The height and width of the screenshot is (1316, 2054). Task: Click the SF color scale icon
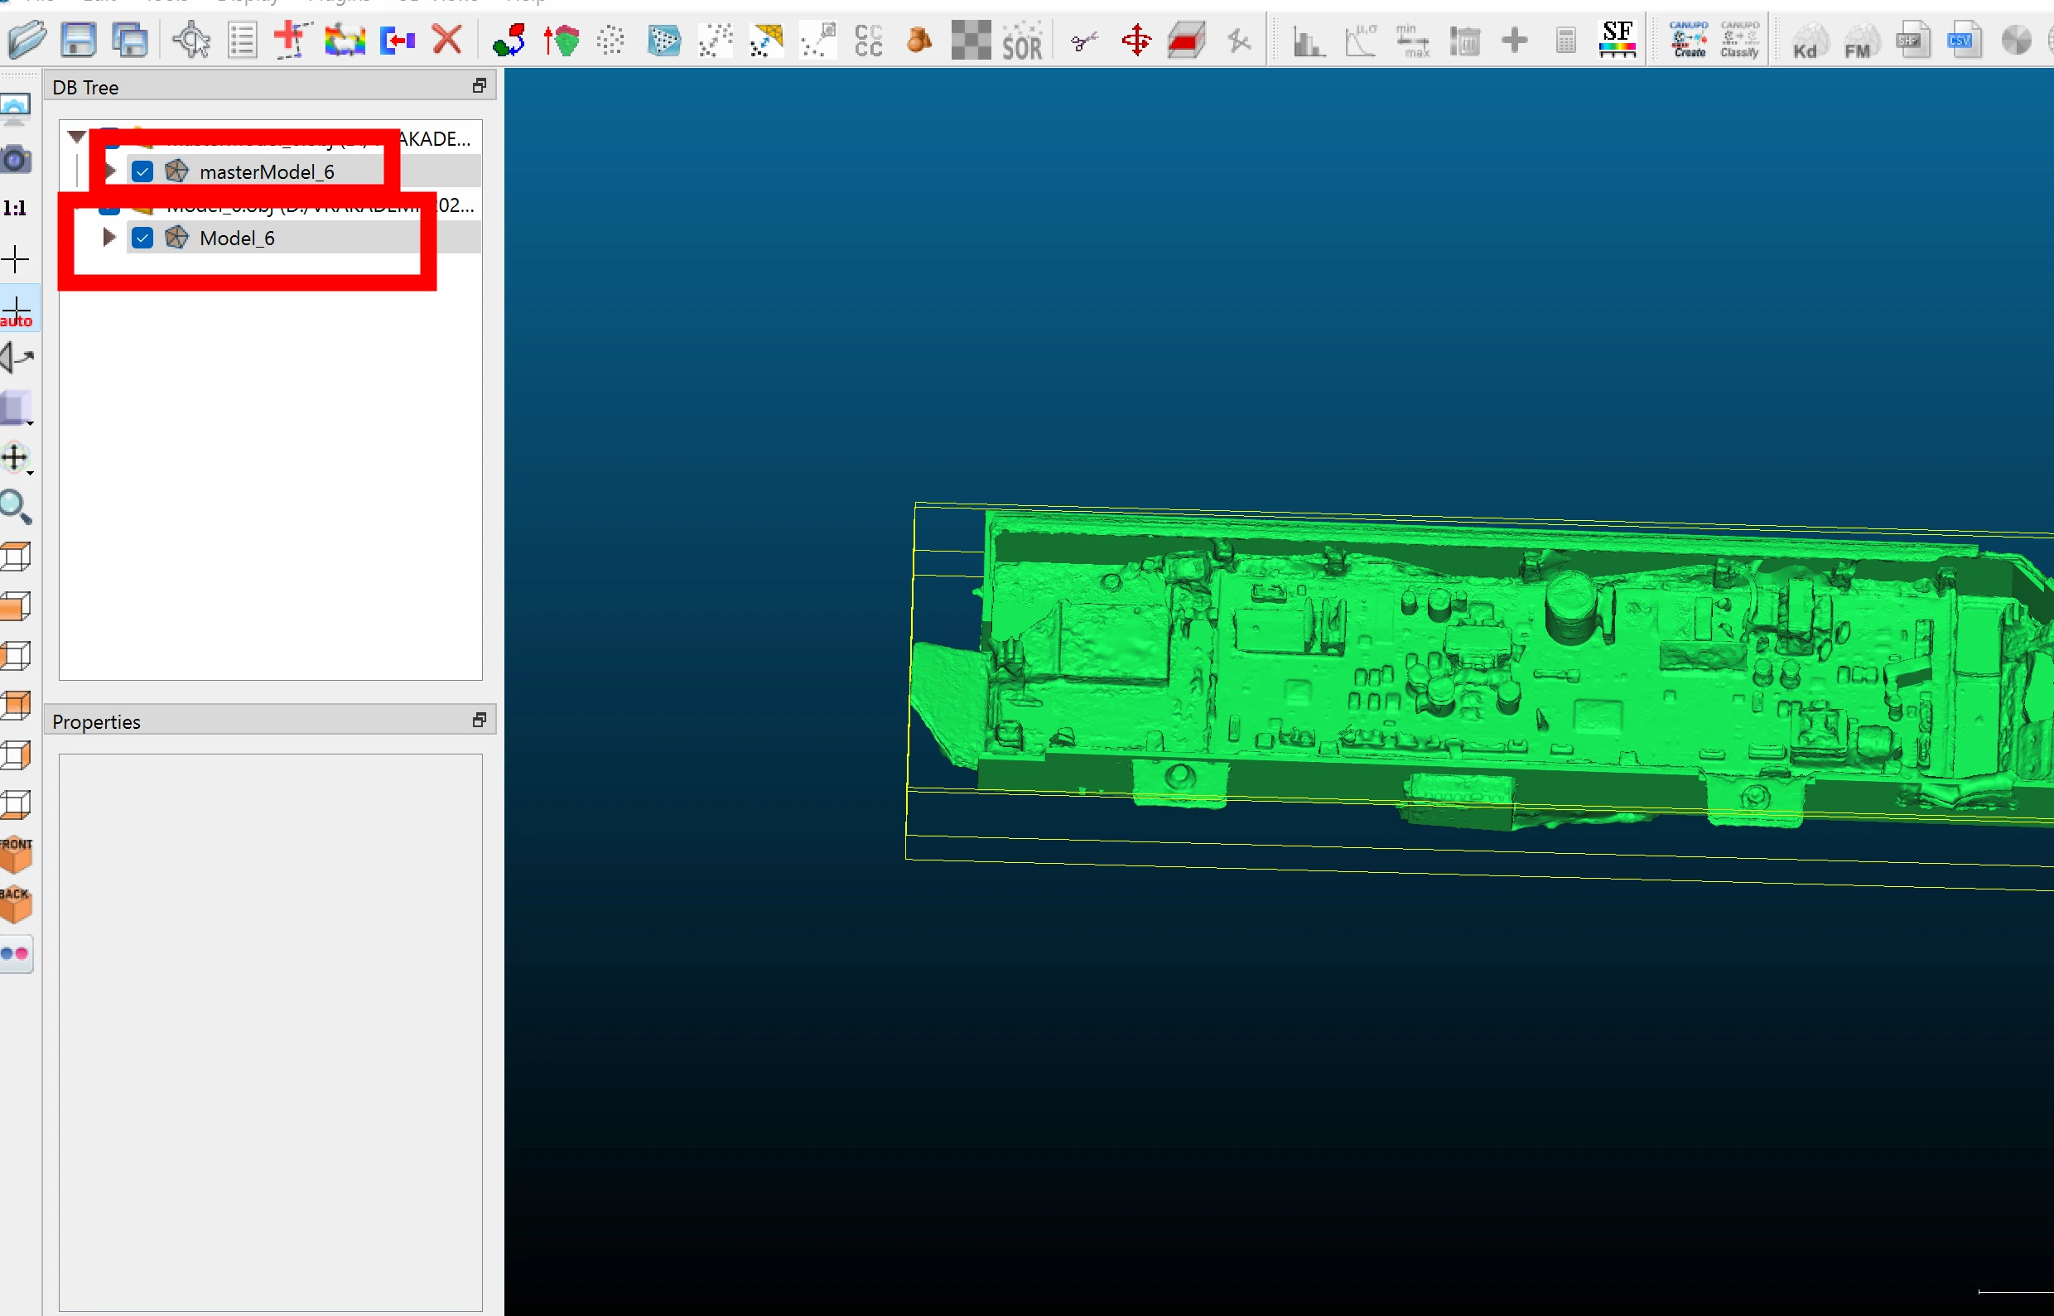coord(1617,39)
